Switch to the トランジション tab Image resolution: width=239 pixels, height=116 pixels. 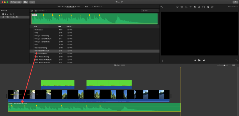pos(97,6)
